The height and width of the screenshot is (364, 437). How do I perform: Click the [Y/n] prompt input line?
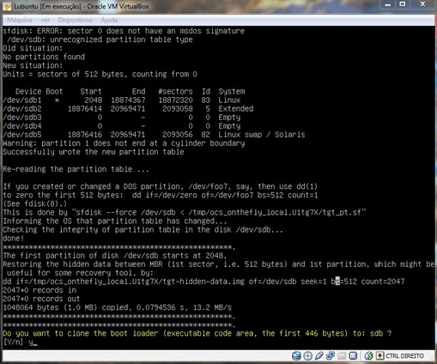[20, 342]
